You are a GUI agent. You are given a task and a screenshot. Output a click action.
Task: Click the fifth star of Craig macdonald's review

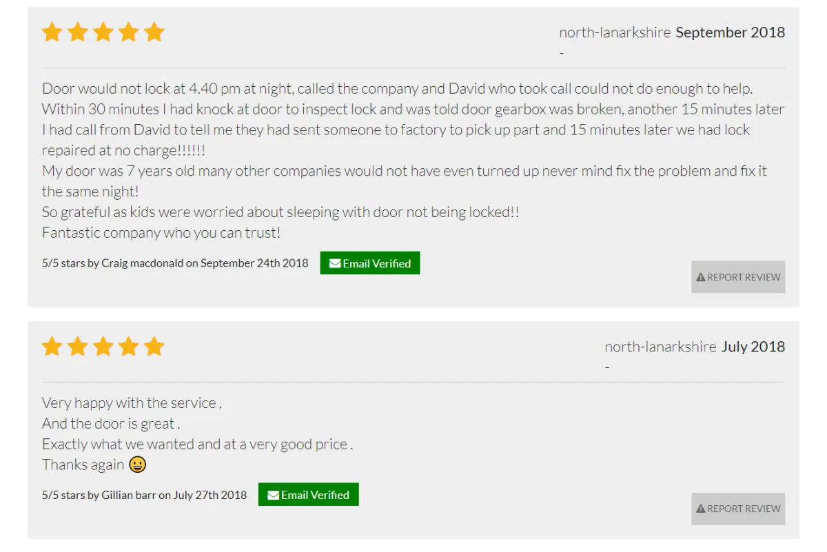click(x=154, y=32)
